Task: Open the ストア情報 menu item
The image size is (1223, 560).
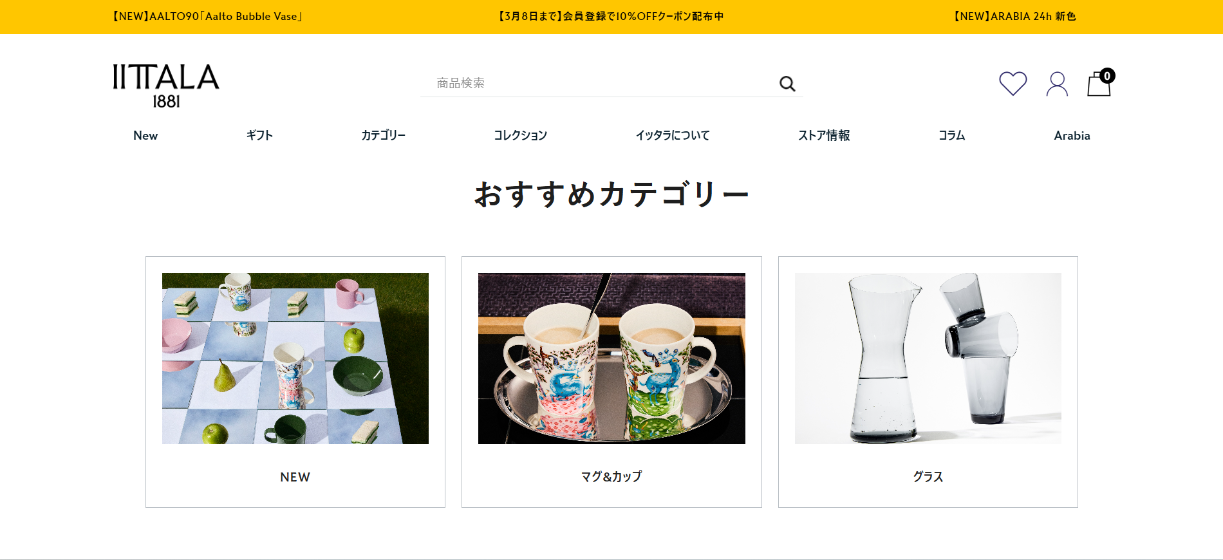Action: 824,135
